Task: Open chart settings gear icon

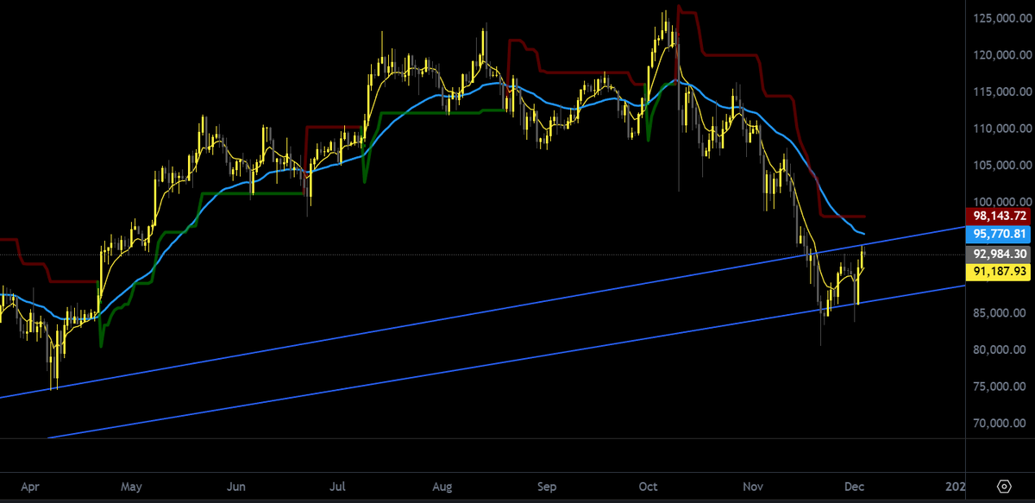Action: coord(1004,486)
